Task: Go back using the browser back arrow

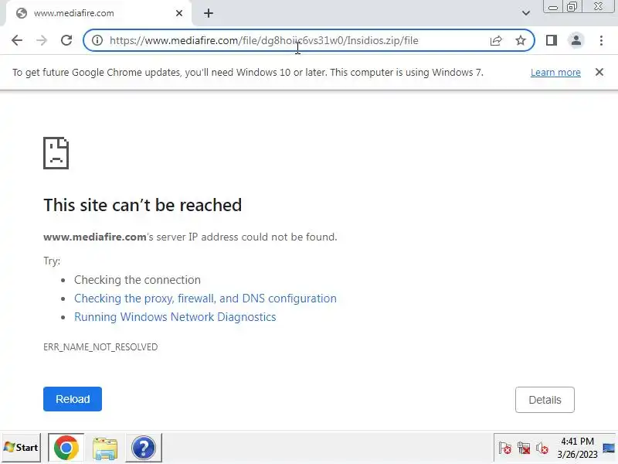Action: (17, 40)
